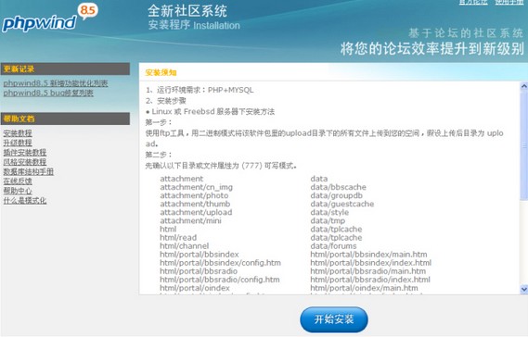Click the data/forums entry

pyautogui.click(x=333, y=246)
